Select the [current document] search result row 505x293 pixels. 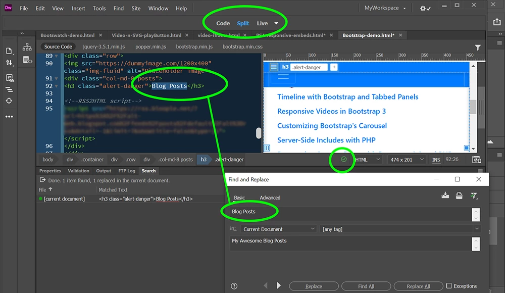click(130, 199)
